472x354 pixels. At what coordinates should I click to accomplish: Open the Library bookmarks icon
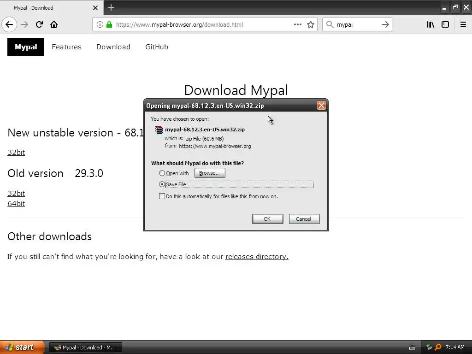(431, 24)
